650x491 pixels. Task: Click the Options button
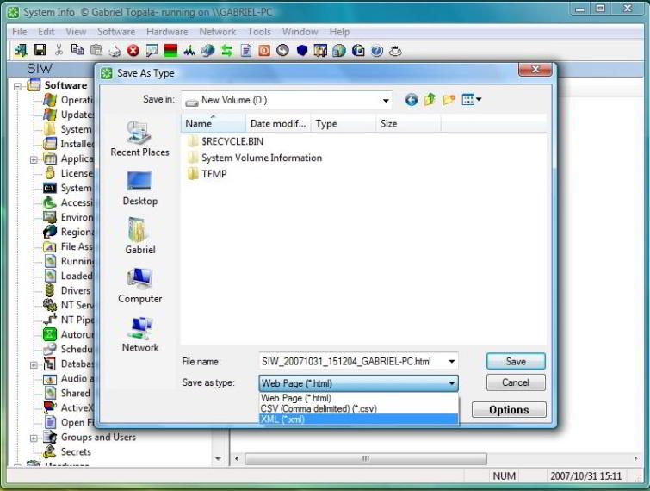(x=509, y=410)
